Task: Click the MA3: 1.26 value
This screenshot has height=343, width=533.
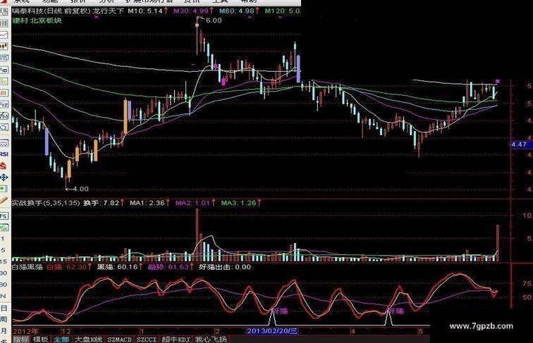Action: (x=238, y=203)
